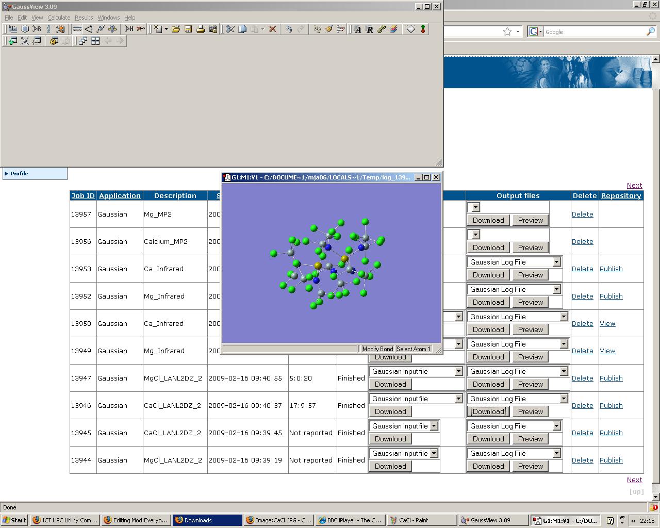Select the Add Valence tool
Image resolution: width=660 pixels, height=528 pixels.
[129, 29]
